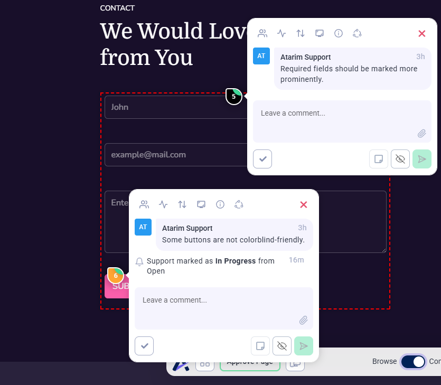Mark the colorblind-friendly task as complete

click(144, 346)
